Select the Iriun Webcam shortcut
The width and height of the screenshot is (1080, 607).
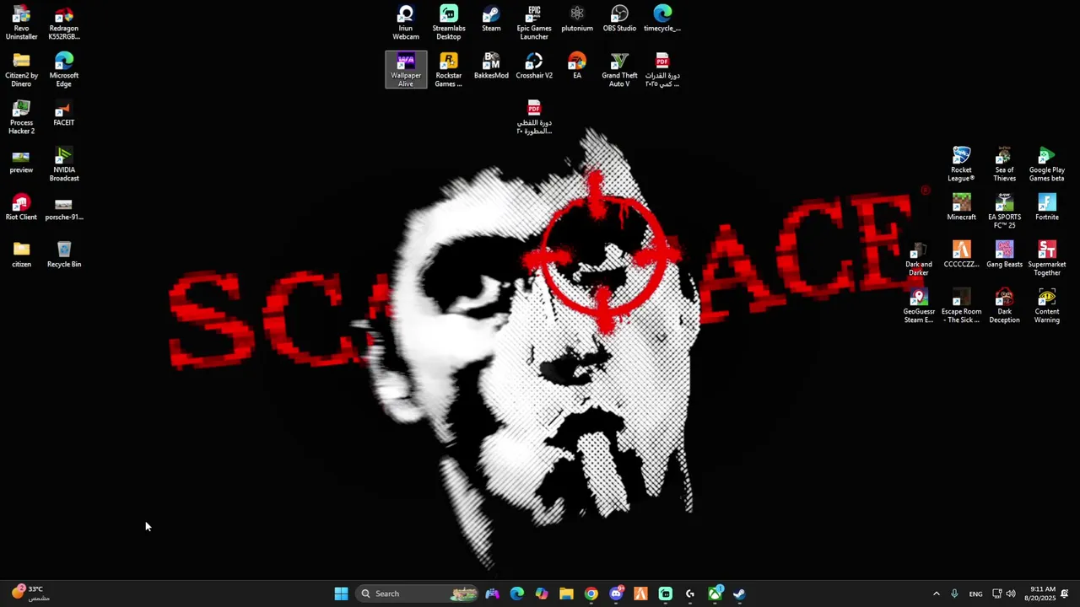(x=406, y=23)
